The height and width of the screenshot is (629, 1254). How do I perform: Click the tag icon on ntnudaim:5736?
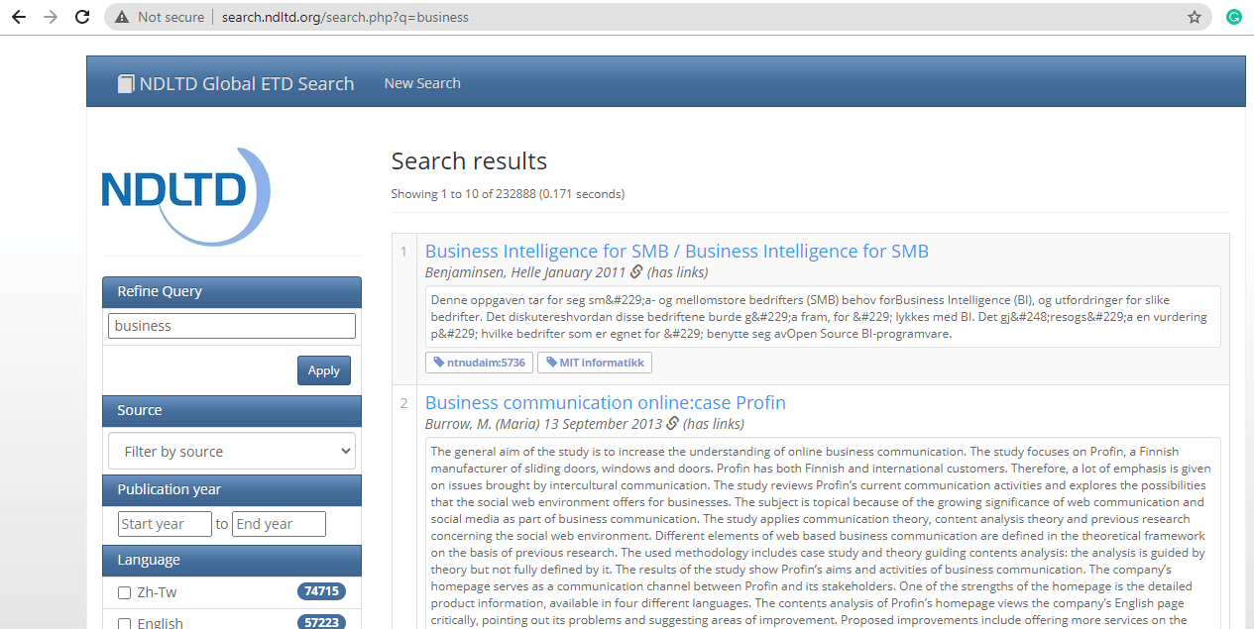pos(439,363)
